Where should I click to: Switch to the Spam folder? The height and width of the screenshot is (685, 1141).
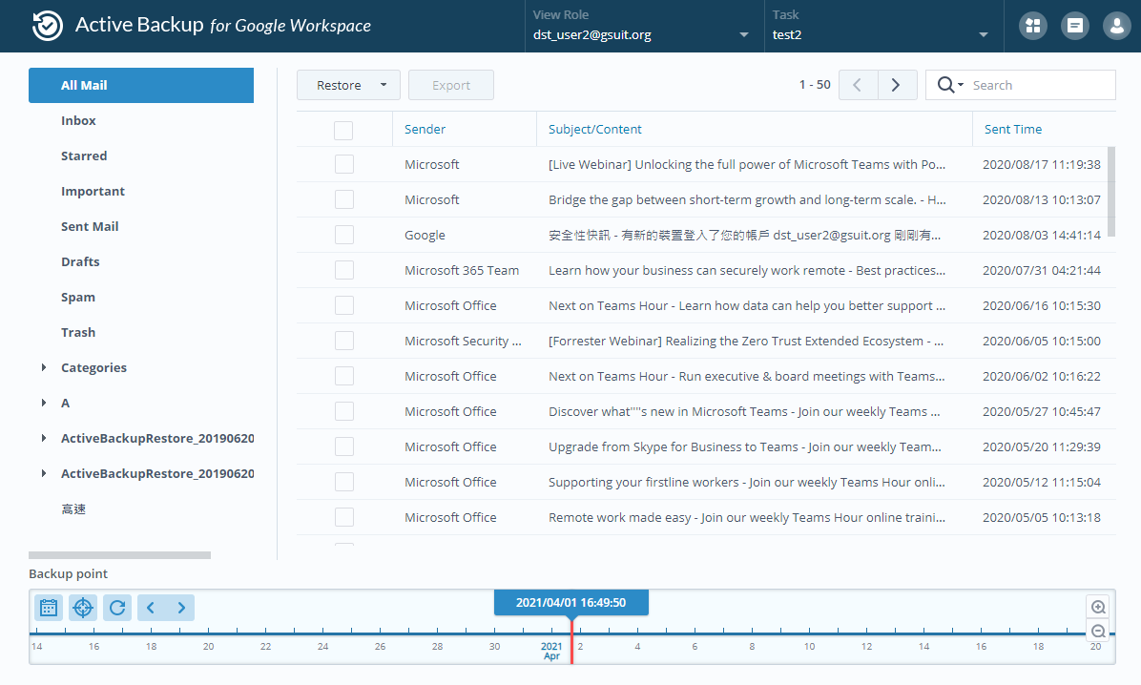[78, 297]
